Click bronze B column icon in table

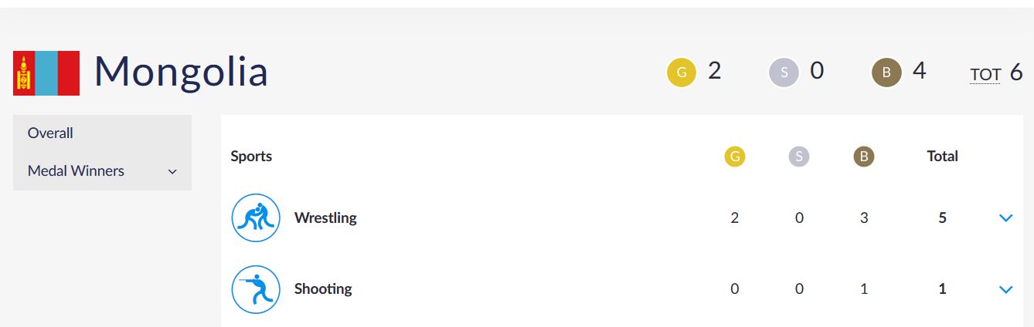pyautogui.click(x=864, y=157)
